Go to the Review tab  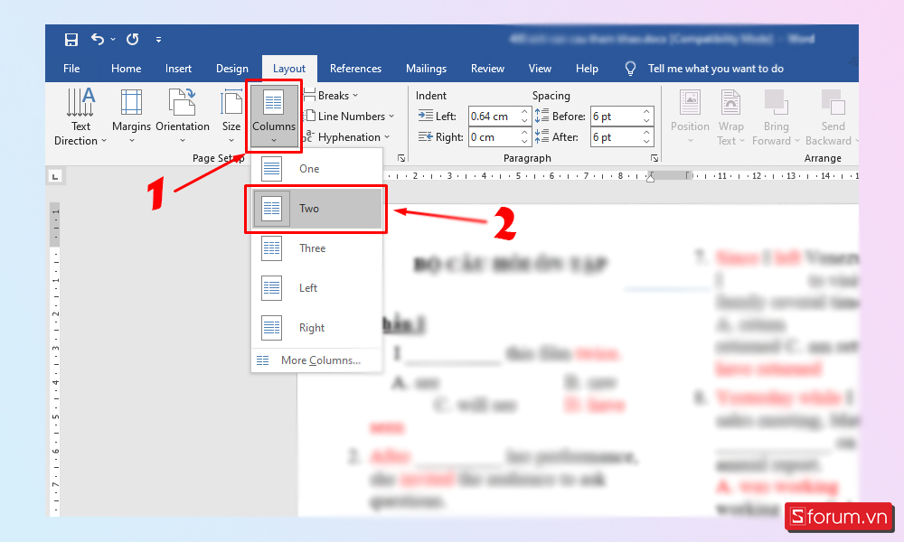[487, 69]
